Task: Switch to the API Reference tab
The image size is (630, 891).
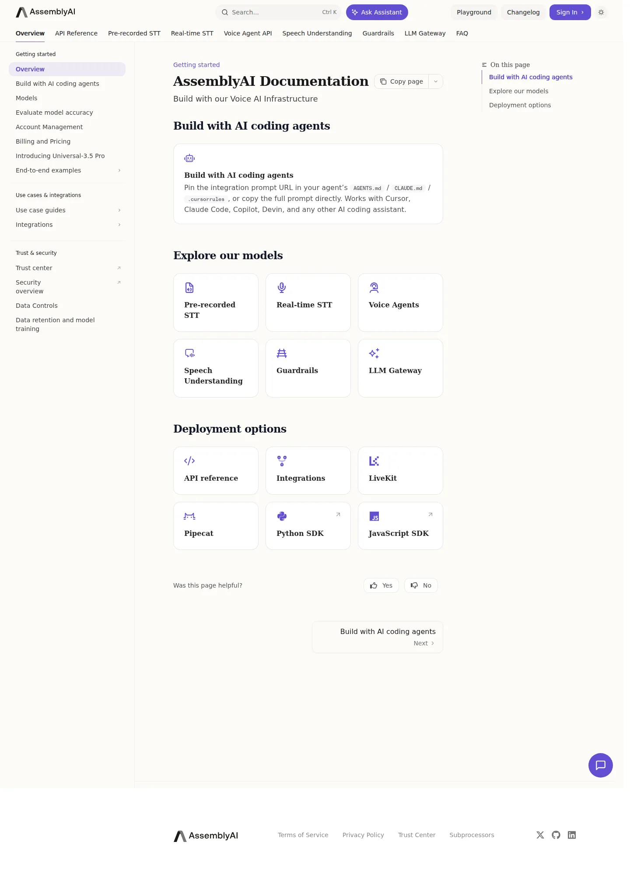Action: [76, 33]
